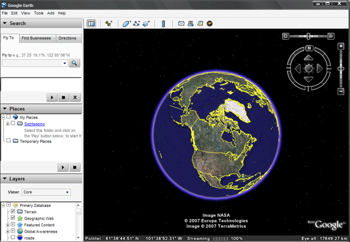Click tilt slider left end top-down icon

(285, 36)
